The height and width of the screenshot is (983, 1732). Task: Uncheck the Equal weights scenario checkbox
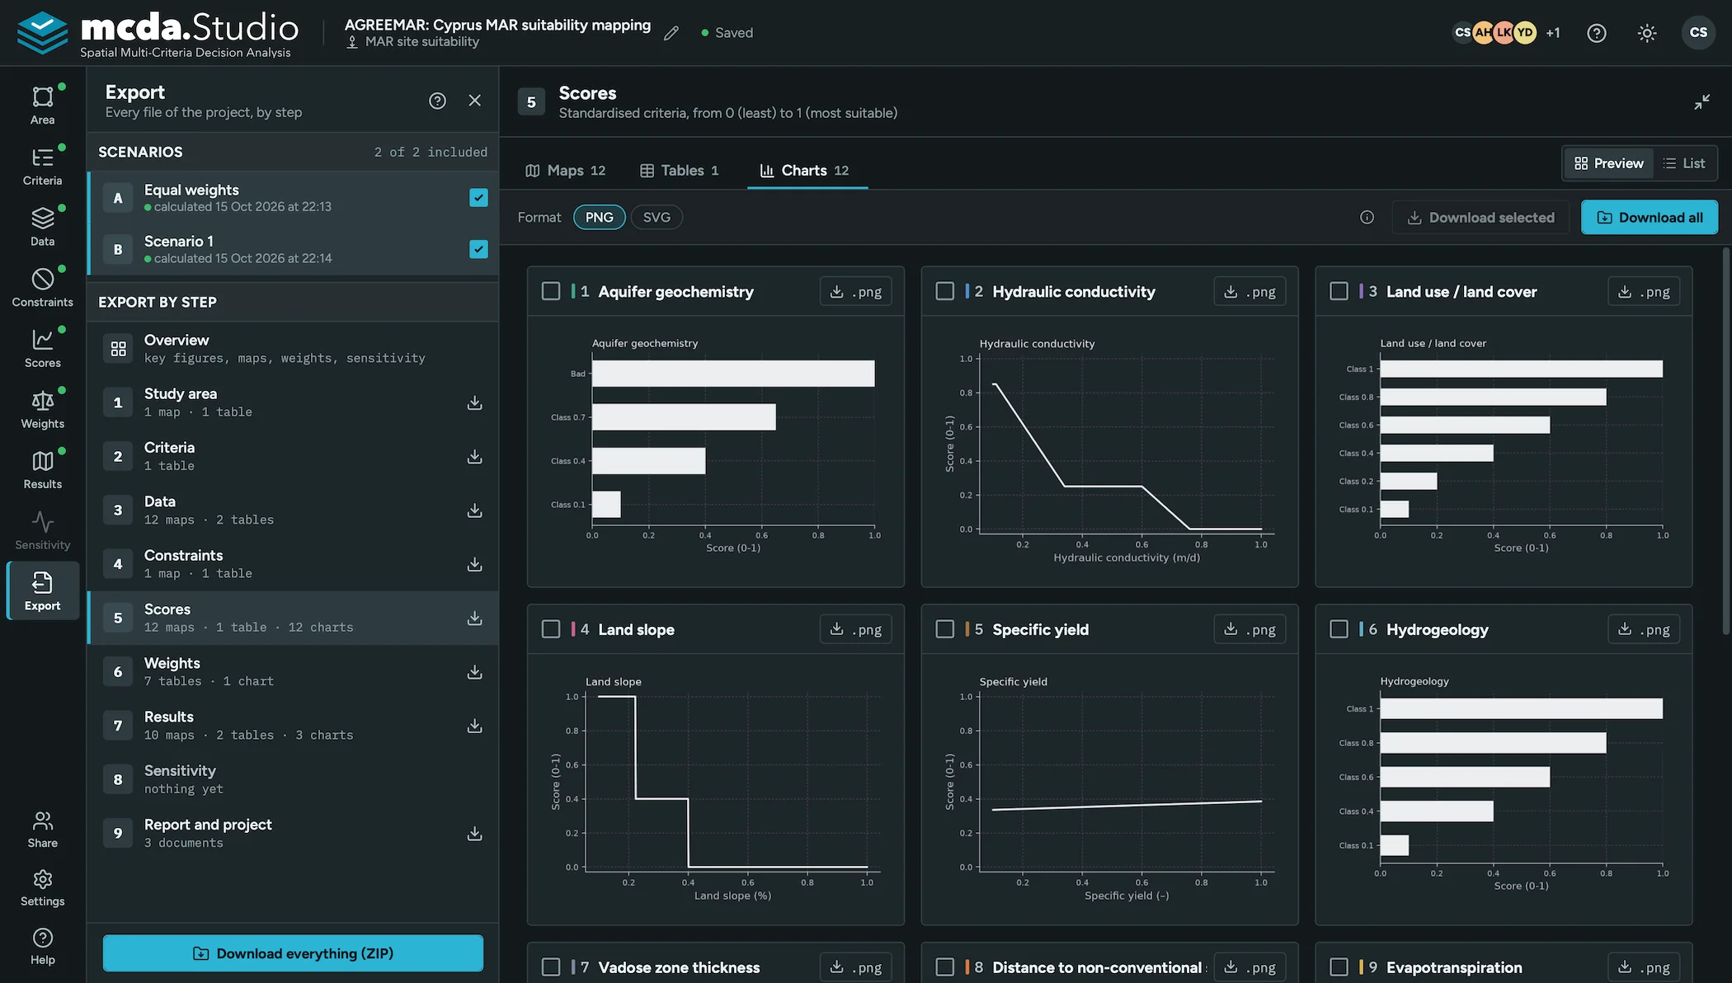[478, 198]
